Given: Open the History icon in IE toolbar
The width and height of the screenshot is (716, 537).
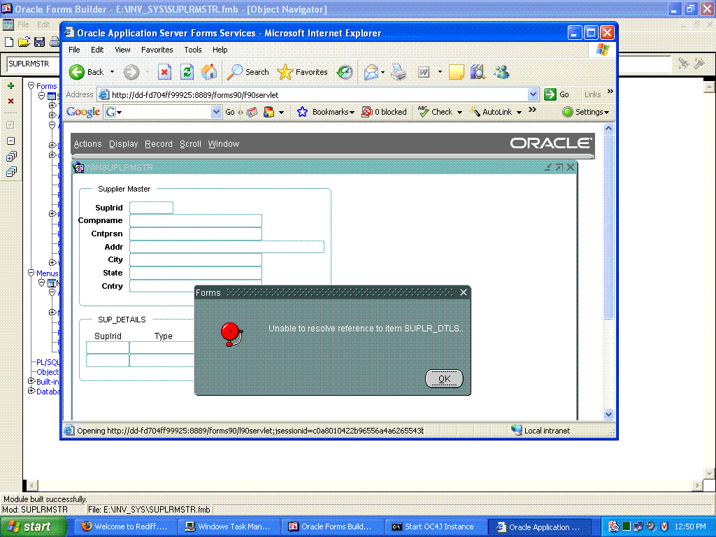Looking at the screenshot, I should [x=345, y=72].
